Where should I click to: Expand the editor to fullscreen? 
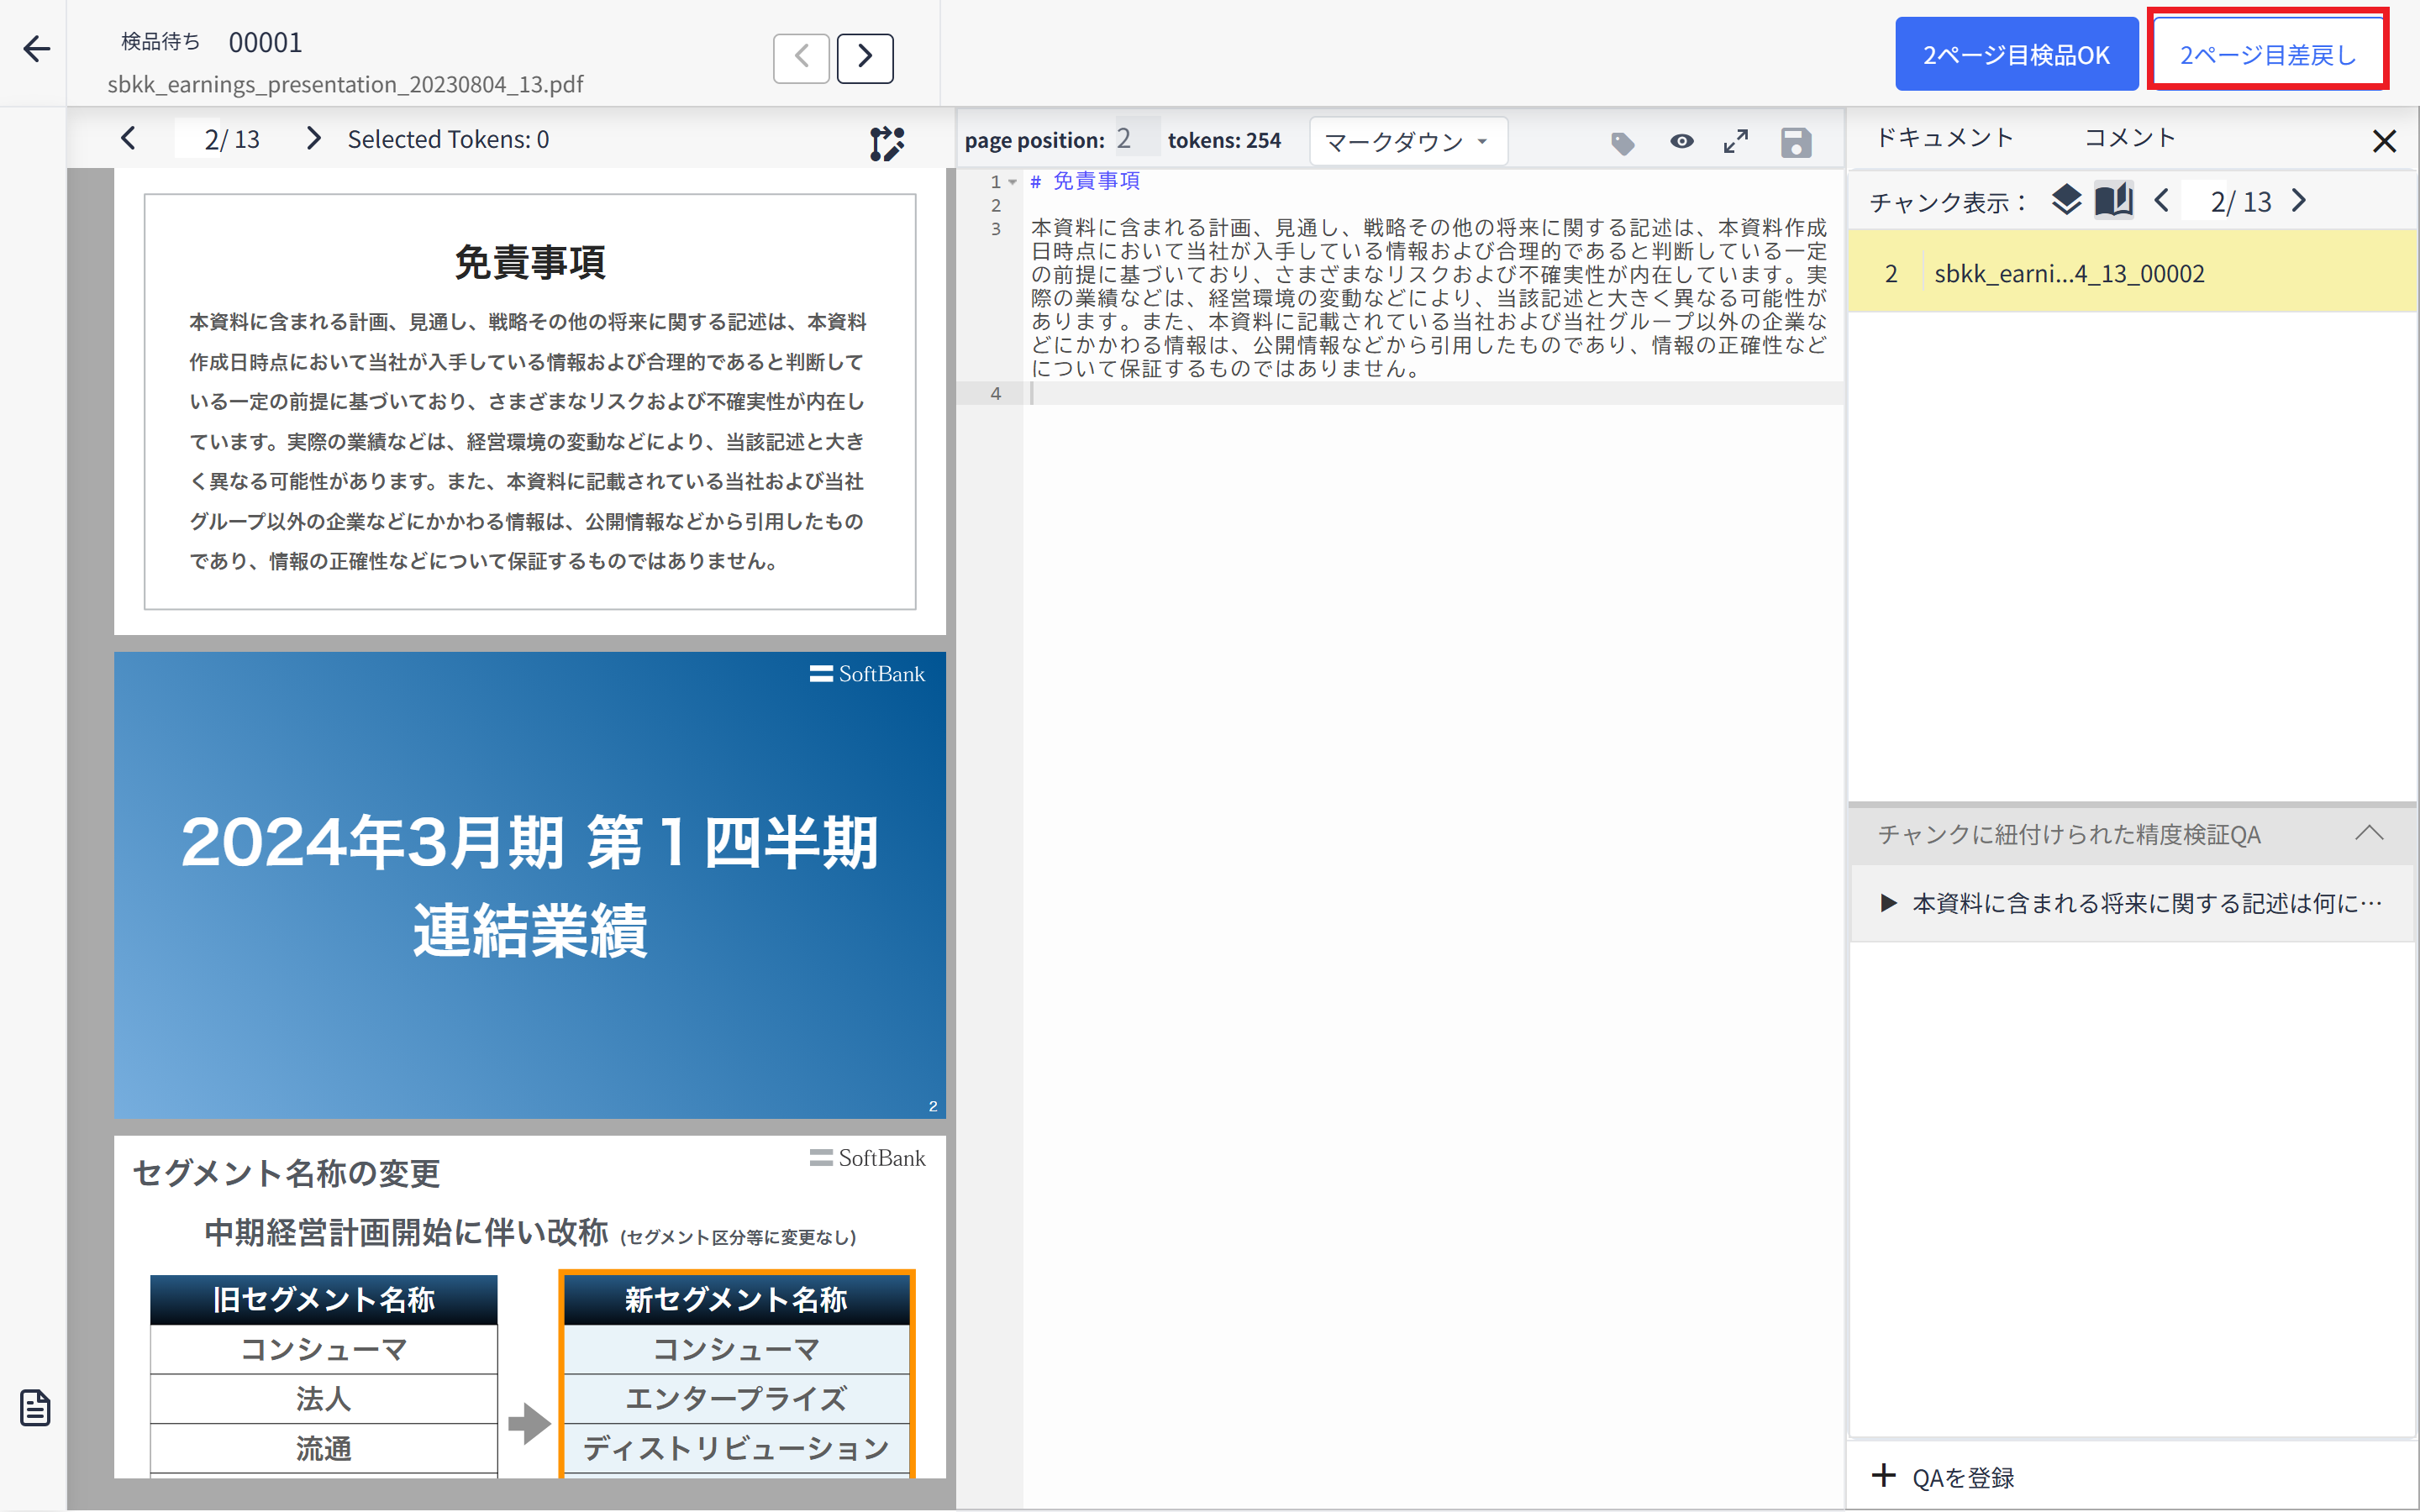pos(1736,142)
